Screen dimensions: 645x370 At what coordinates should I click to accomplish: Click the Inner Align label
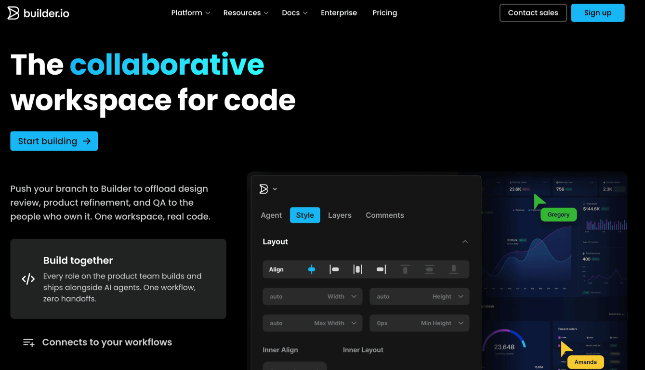(x=280, y=350)
